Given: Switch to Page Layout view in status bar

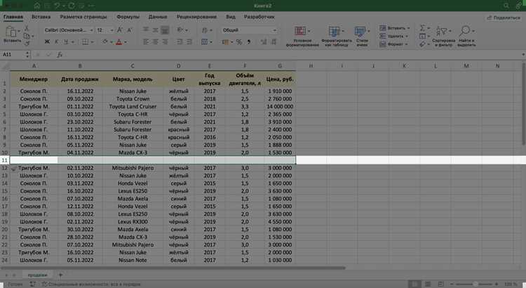Looking at the screenshot, I should (428, 284).
